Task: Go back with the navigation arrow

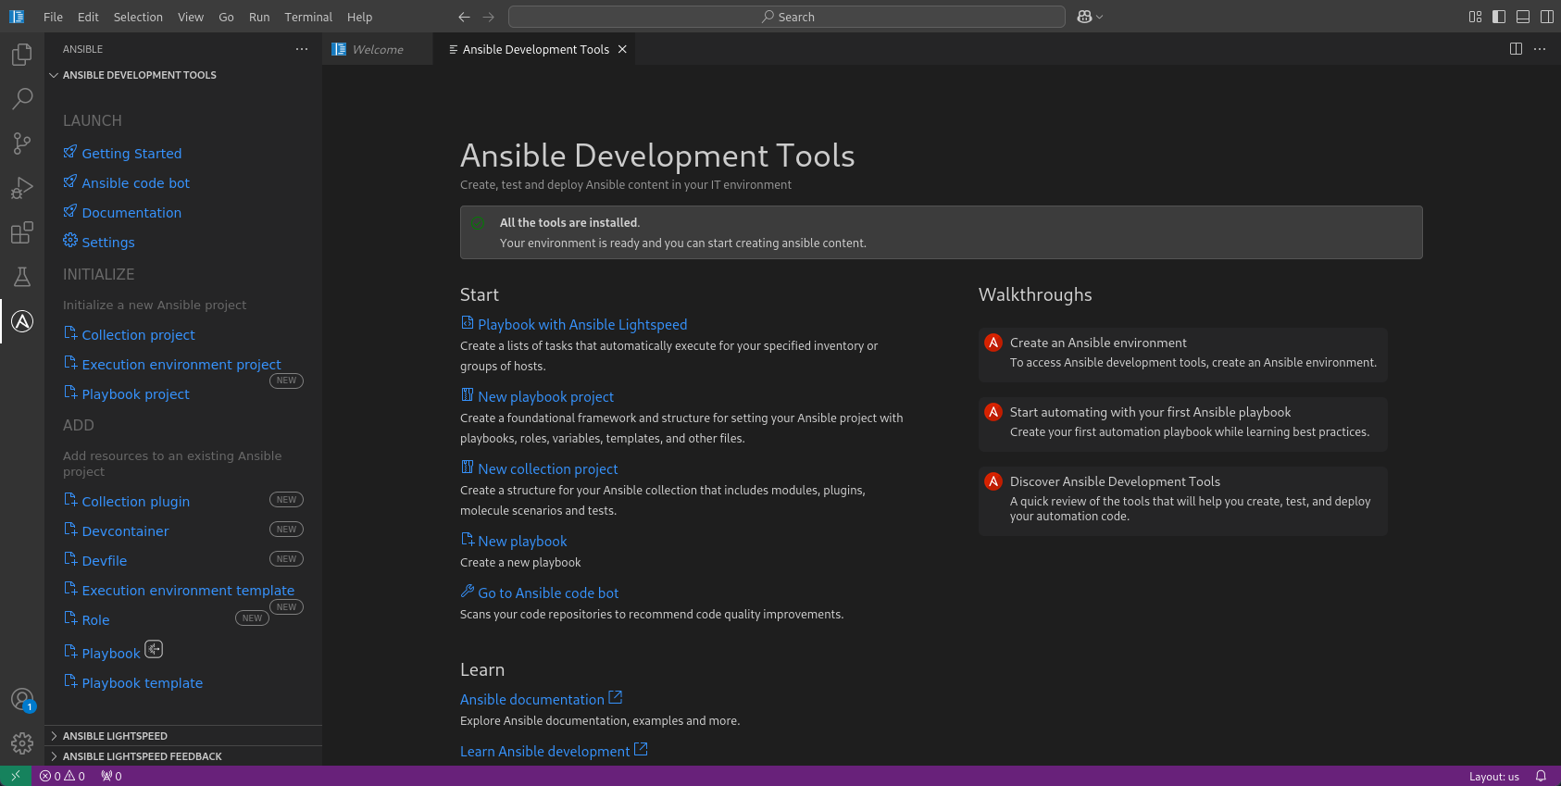Action: tap(464, 17)
